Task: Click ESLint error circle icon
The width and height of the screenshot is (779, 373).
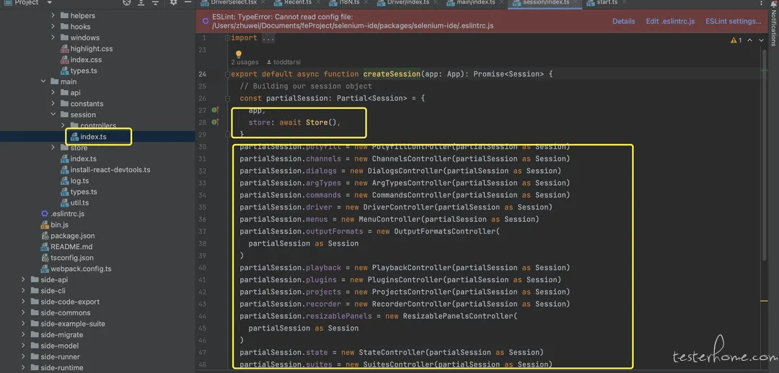Action: [205, 22]
